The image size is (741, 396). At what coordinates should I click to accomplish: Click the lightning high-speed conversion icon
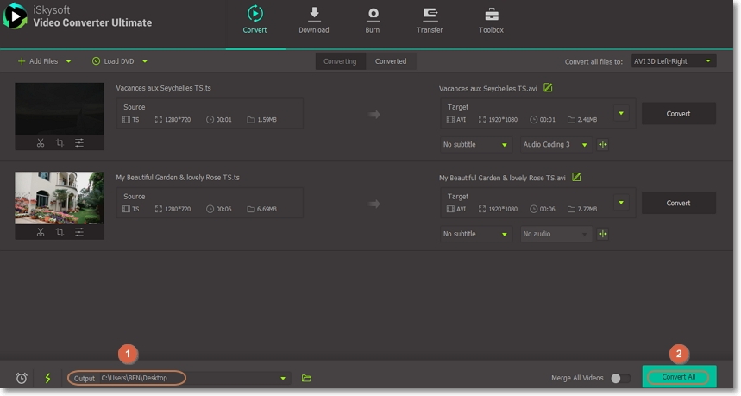pos(47,378)
